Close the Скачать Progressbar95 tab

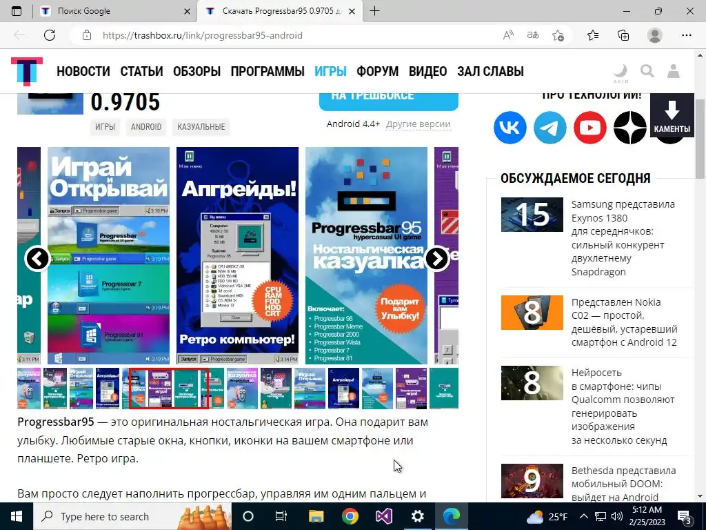coord(352,11)
